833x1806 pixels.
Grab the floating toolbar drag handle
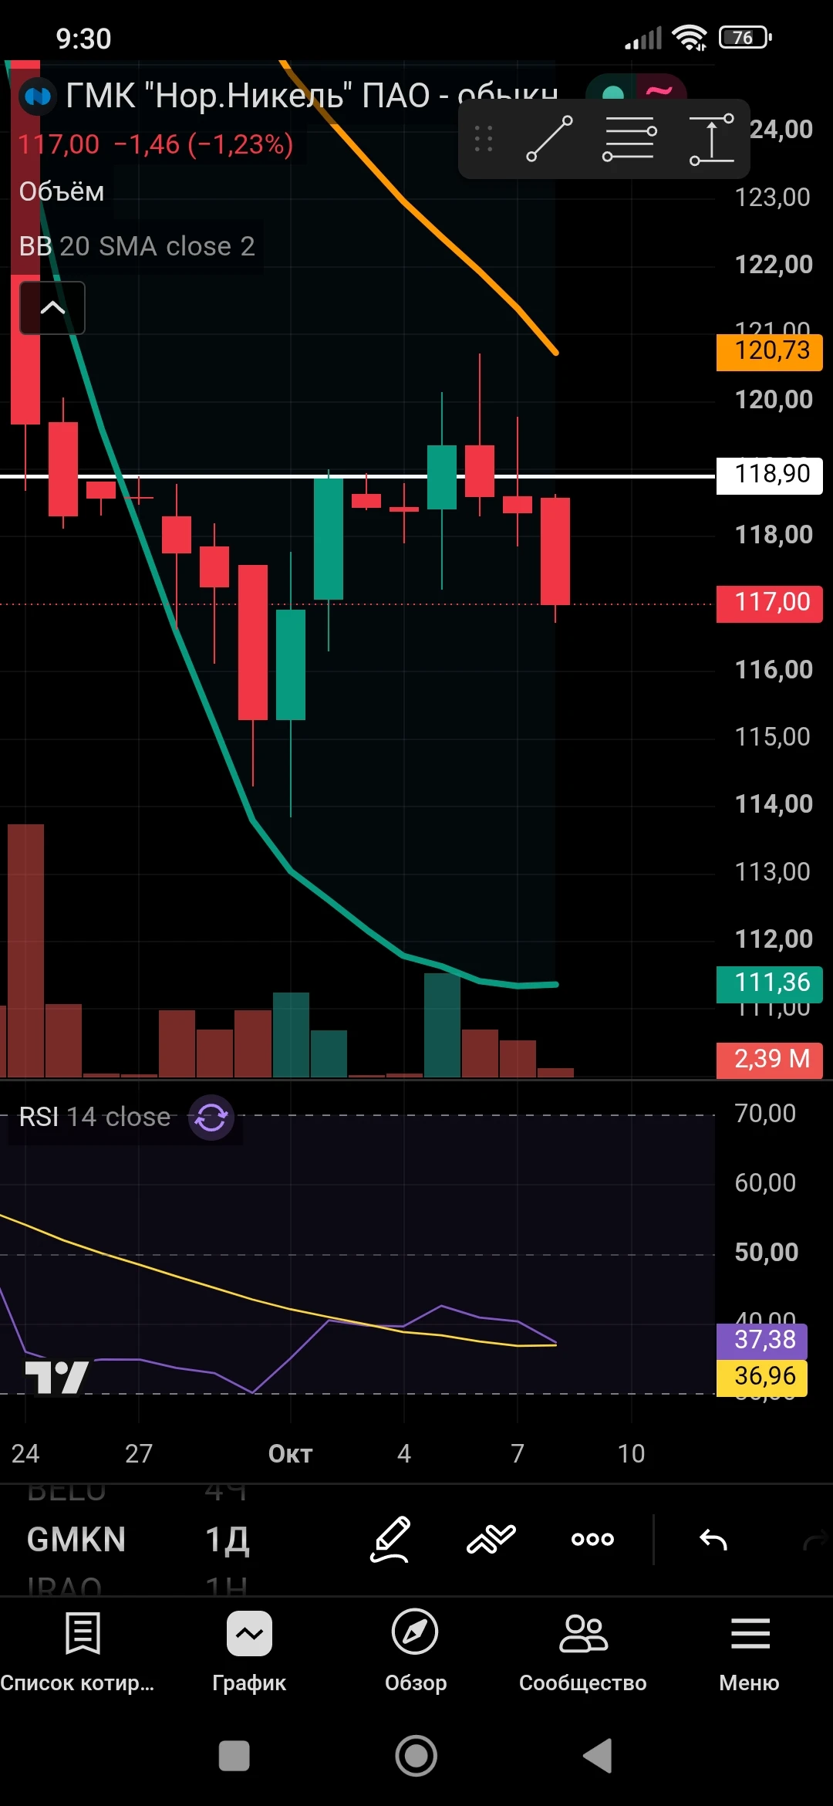[x=484, y=139]
